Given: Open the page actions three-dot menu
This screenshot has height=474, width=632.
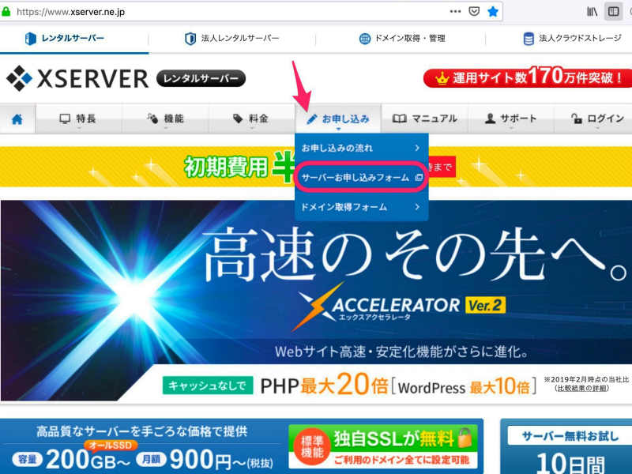Looking at the screenshot, I should (x=455, y=11).
